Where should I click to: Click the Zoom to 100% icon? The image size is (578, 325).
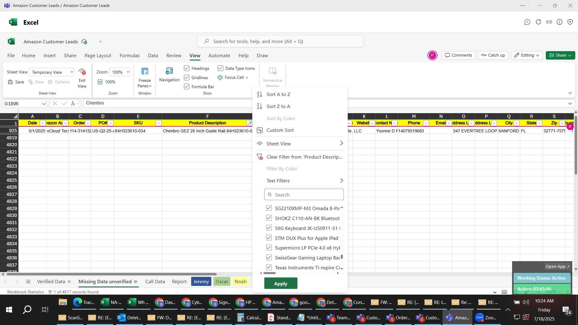coord(100,82)
